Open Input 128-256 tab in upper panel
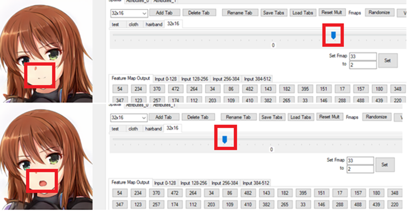Screen dimensions: 407x215 [x=195, y=79]
